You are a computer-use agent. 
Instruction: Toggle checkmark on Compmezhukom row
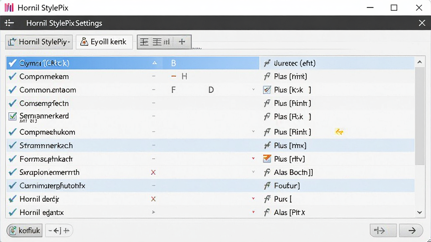pyautogui.click(x=12, y=132)
